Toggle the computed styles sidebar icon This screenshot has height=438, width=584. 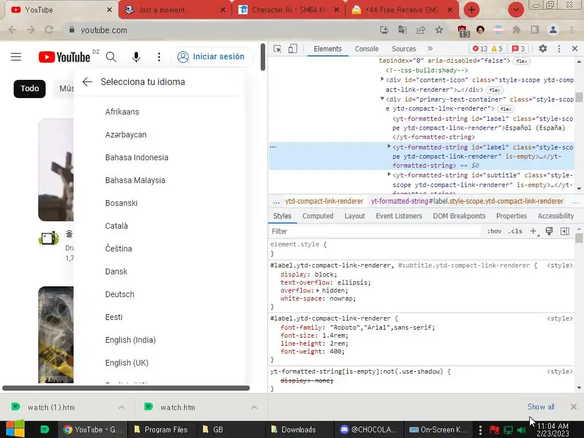(x=565, y=232)
